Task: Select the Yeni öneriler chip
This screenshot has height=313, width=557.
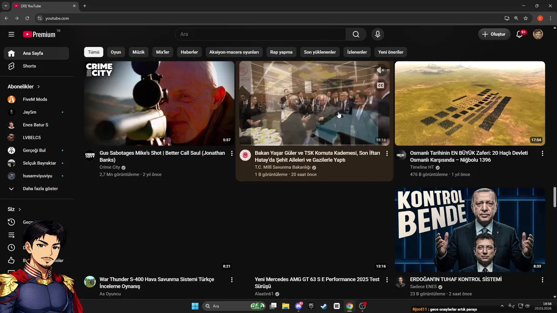Action: click(391, 52)
